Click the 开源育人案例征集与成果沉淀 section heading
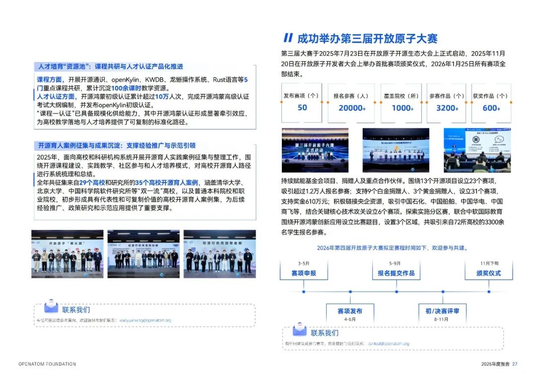Screen dimensions: 536x379 [x=117, y=145]
